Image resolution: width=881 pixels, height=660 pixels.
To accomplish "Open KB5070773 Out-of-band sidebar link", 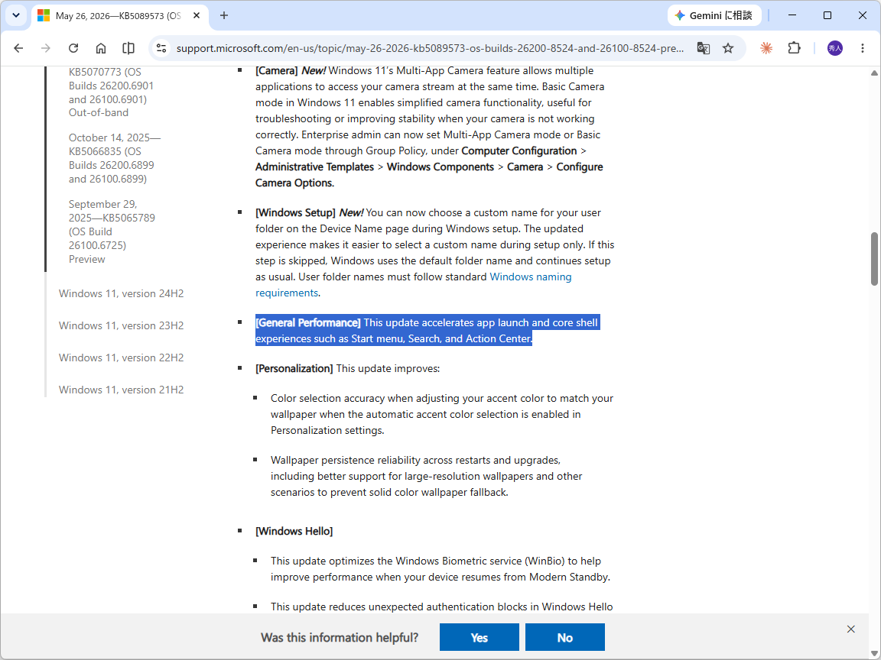I will coord(111,92).
